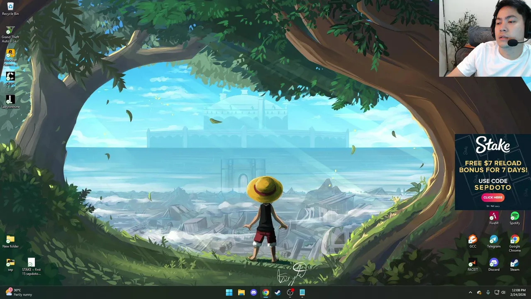
Task: Open the network tray icon
Action: pos(497,292)
